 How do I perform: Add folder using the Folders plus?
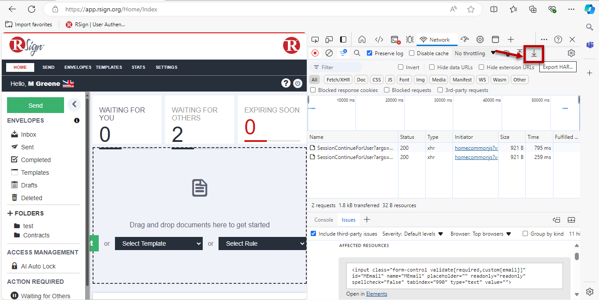(x=10, y=213)
